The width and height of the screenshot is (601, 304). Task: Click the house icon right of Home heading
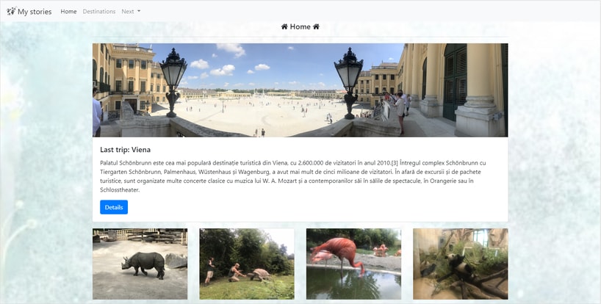coord(316,26)
